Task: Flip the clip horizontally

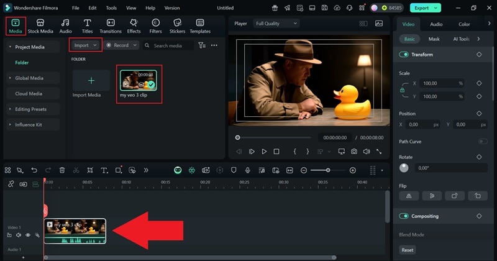Action: tap(409, 196)
